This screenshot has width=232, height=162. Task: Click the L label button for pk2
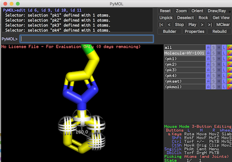pos(224,64)
